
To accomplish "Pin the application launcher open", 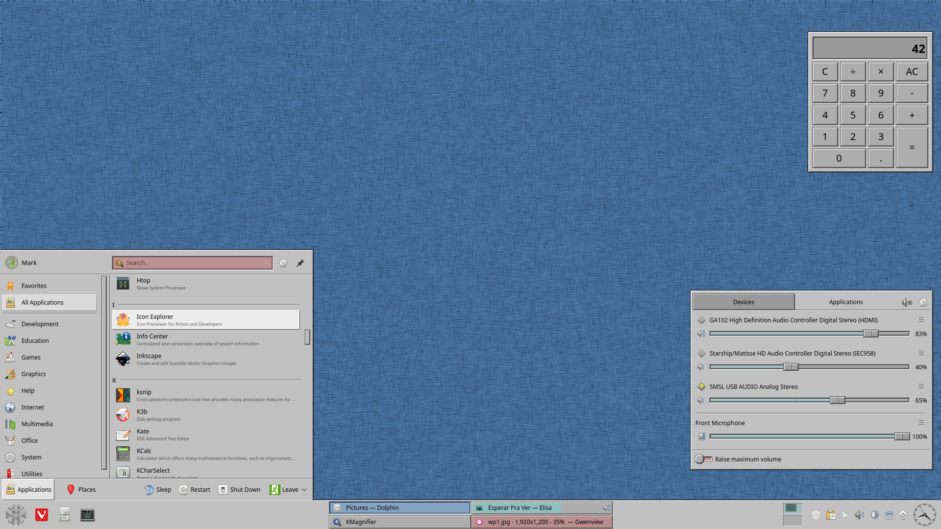I will point(300,263).
